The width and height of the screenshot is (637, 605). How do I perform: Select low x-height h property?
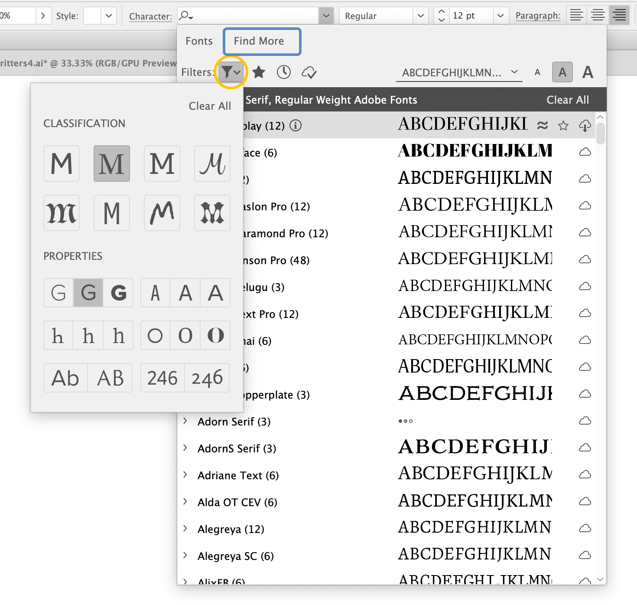pos(58,335)
